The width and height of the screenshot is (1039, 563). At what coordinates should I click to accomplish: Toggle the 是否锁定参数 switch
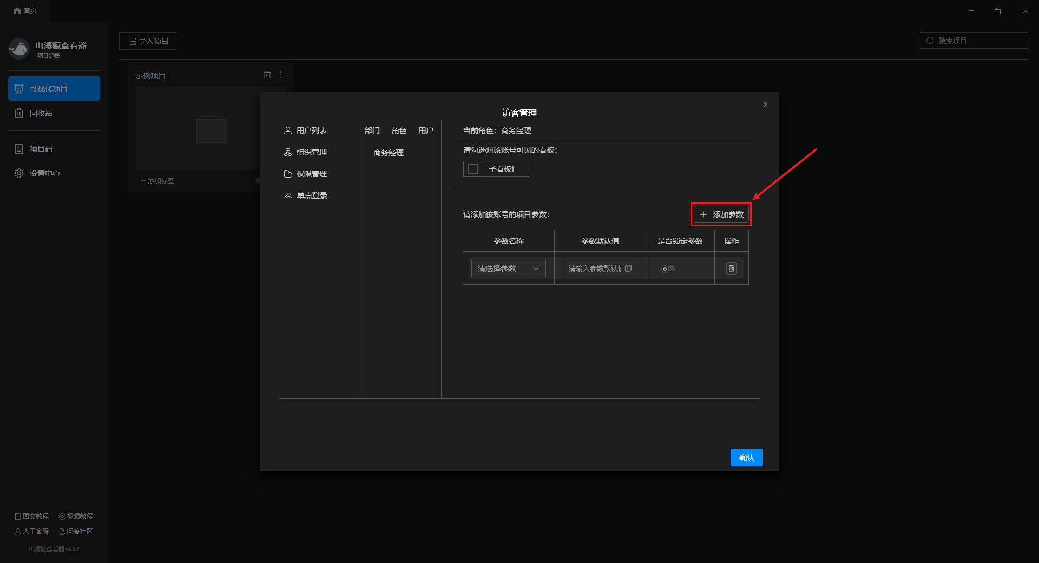click(x=668, y=269)
